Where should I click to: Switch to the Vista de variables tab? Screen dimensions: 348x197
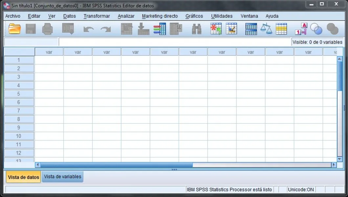coord(62,177)
